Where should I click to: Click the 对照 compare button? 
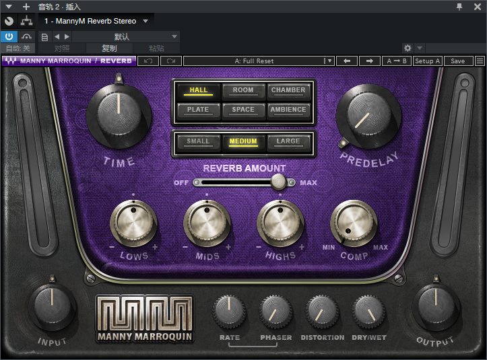click(61, 48)
